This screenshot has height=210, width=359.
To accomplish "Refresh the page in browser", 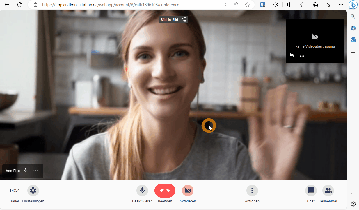I will pyautogui.click(x=20, y=5).
